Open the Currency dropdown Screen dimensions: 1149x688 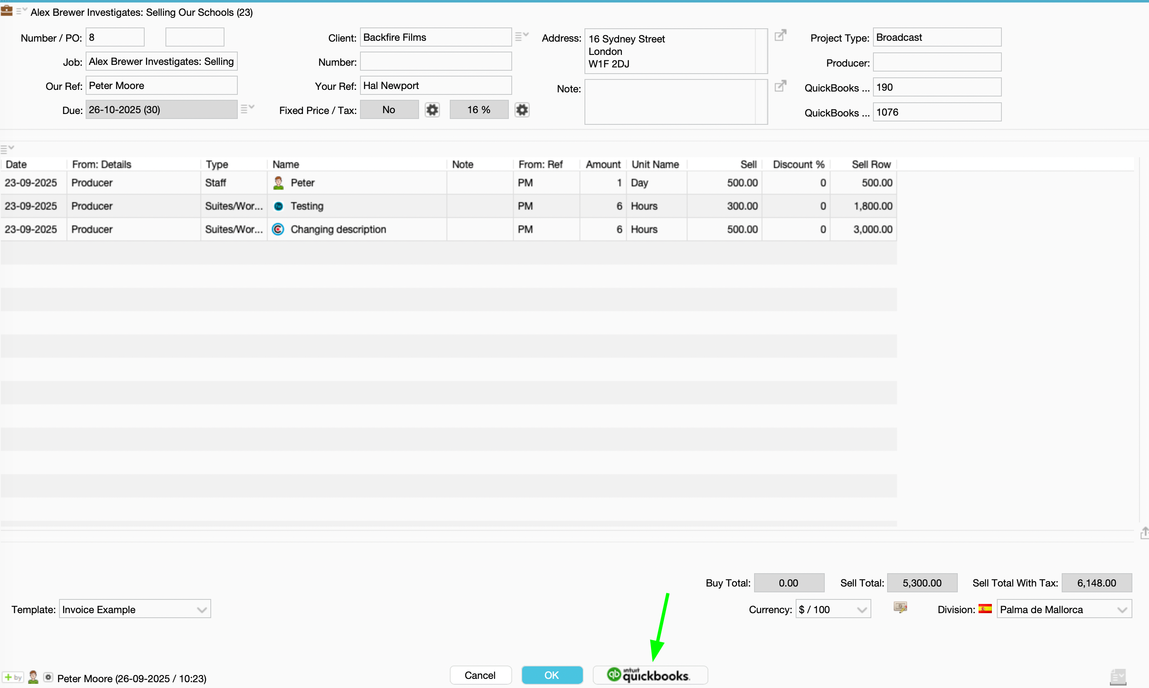[x=833, y=609]
